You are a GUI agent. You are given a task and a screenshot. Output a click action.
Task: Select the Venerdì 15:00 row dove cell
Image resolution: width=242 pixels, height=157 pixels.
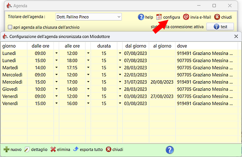point(207,103)
